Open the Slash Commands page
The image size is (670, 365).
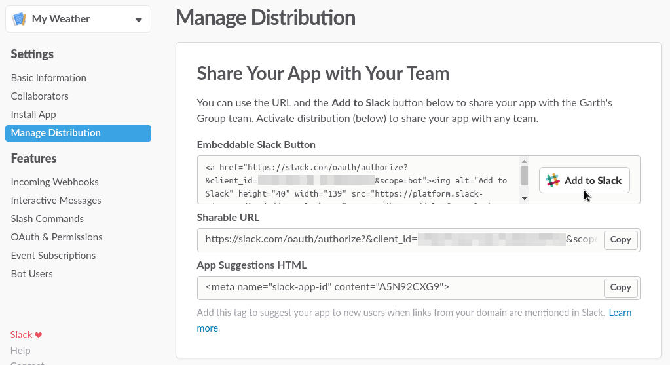point(47,219)
